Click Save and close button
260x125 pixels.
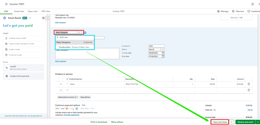tap(220, 122)
